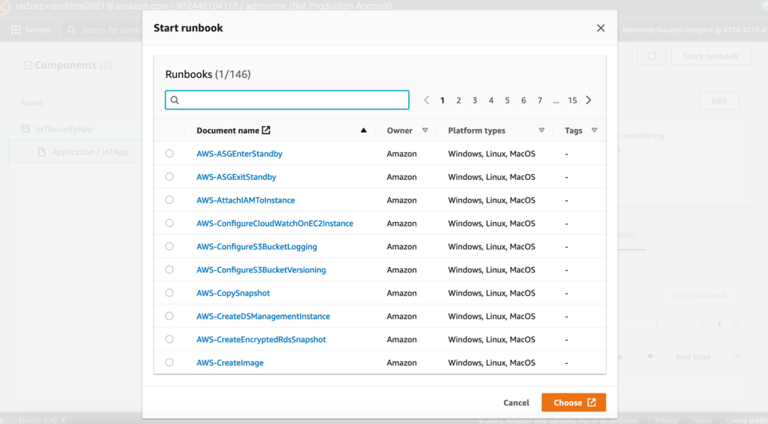The width and height of the screenshot is (768, 424).
Task: Select AWS-AttachIAMToInstance radio button
Action: point(169,200)
